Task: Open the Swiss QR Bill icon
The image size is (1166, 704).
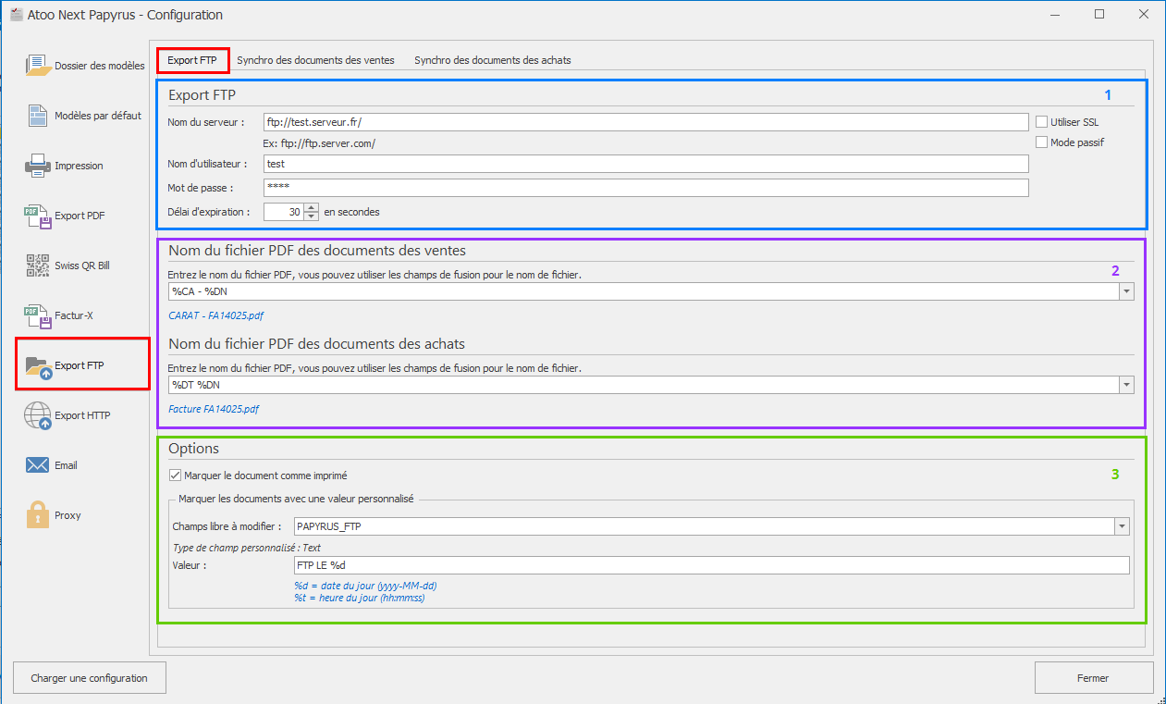Action: click(37, 266)
